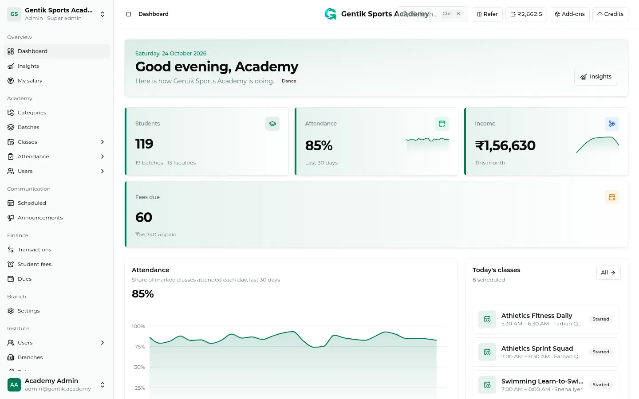This screenshot has width=639, height=399.
Task: Click the AA avatar for Academy Admin
Action: (14, 385)
